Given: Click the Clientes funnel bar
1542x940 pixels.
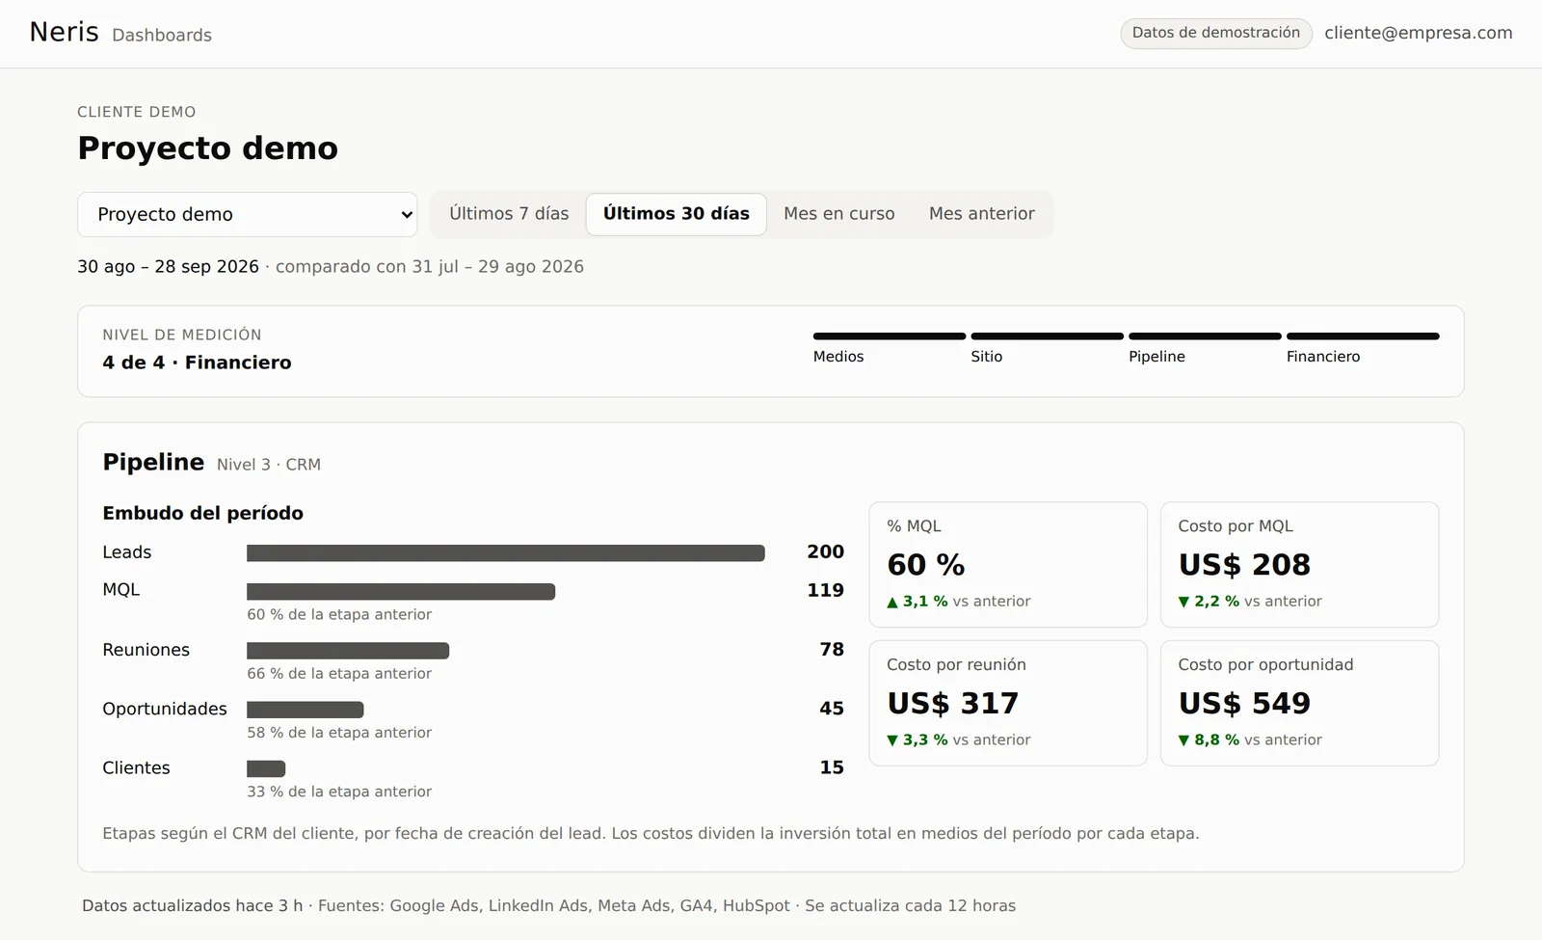Looking at the screenshot, I should tap(266, 768).
